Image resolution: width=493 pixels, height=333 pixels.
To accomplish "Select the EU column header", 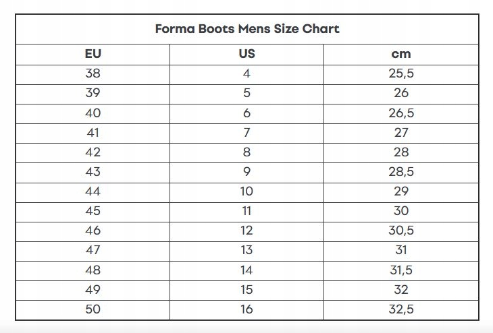I will tap(93, 54).
